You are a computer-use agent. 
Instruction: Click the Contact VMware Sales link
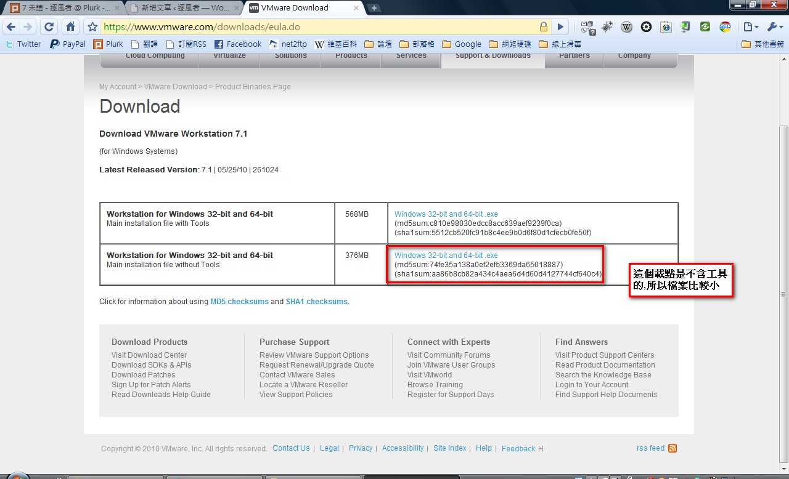click(x=297, y=375)
